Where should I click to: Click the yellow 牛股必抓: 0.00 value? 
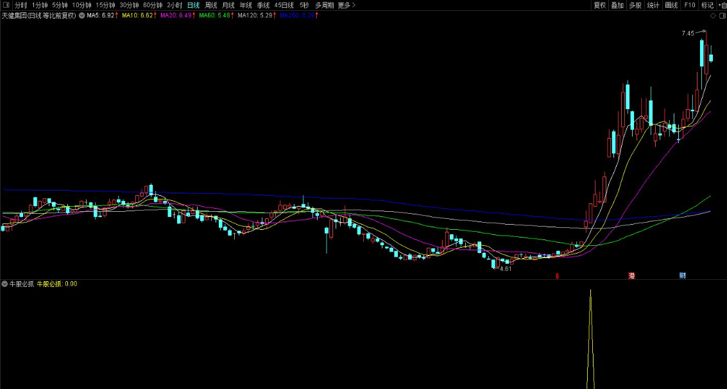click(x=57, y=284)
